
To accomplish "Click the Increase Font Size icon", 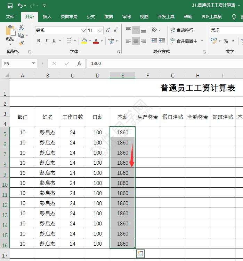I will tap(108, 30).
